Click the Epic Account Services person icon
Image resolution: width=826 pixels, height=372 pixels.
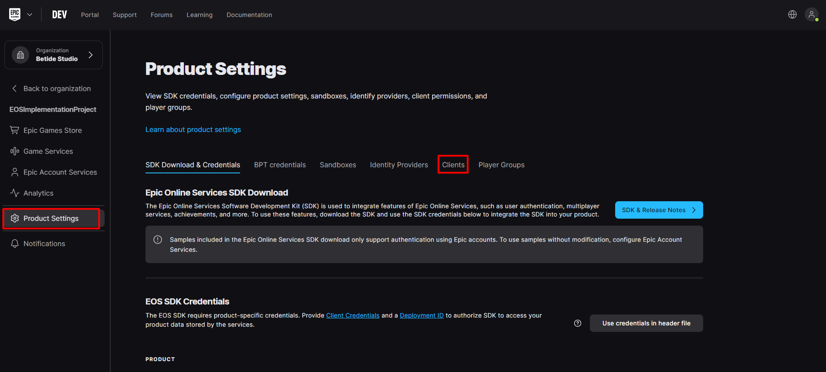(15, 172)
